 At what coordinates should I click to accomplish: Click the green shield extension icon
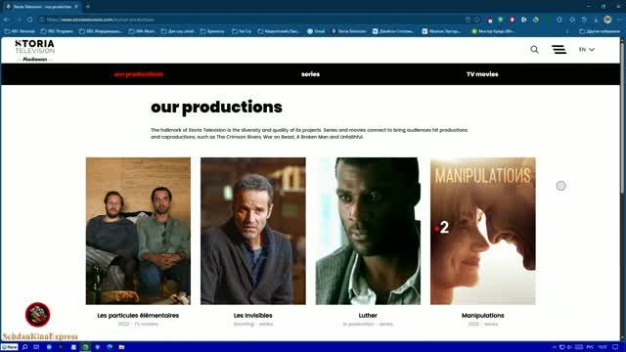(x=500, y=20)
